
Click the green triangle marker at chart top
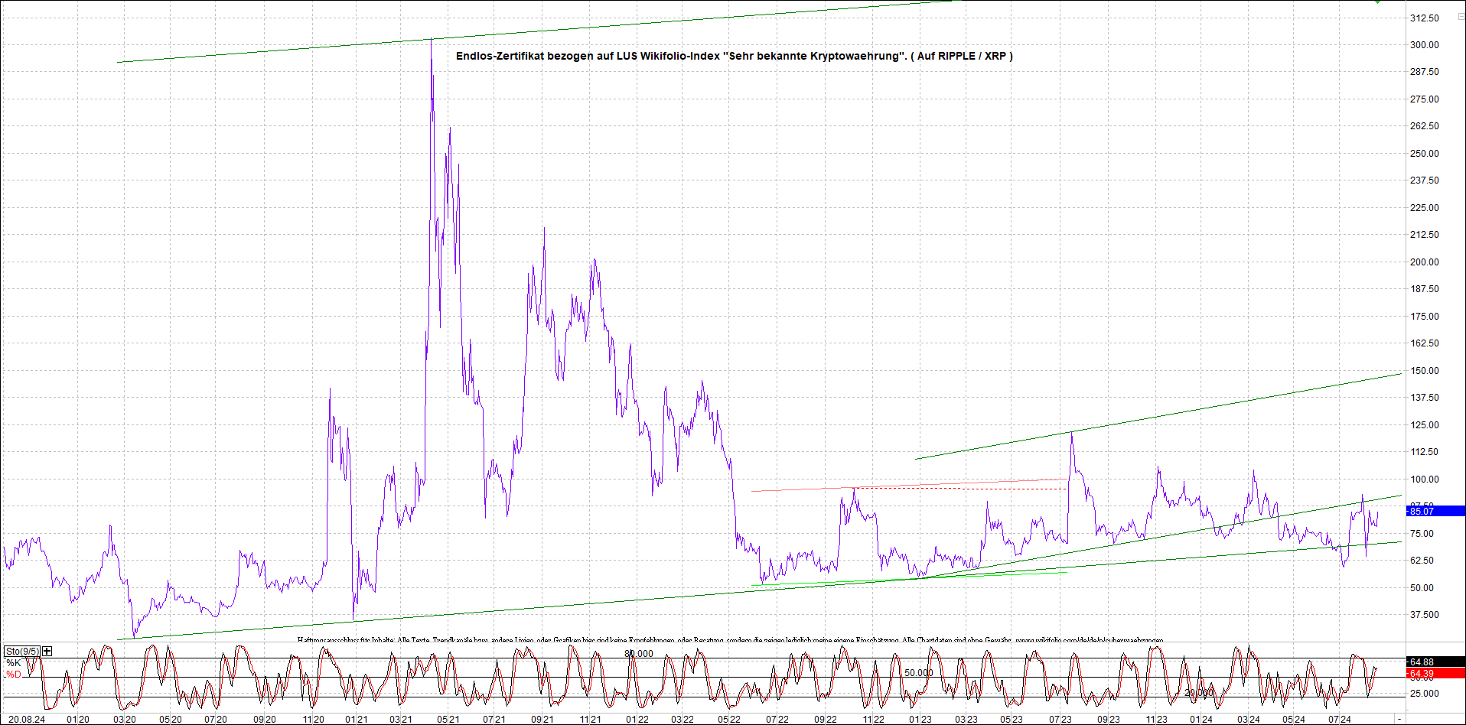click(x=1377, y=2)
